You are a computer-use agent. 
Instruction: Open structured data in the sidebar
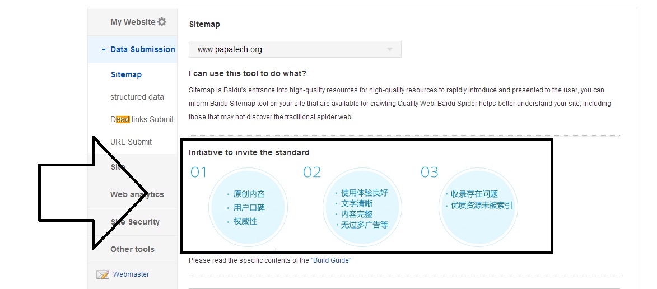137,97
